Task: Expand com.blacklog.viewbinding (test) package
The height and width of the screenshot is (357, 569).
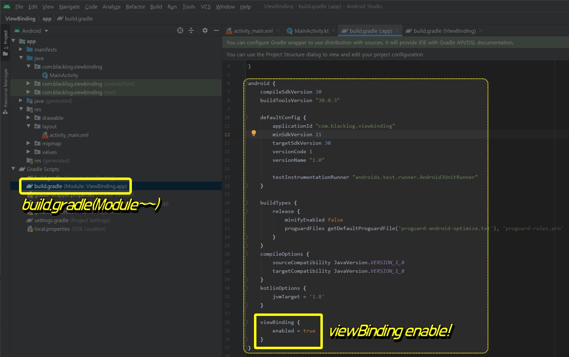Action: [x=28, y=92]
